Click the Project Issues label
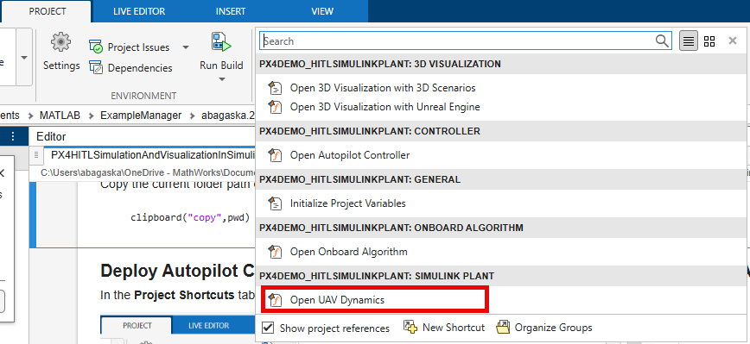 [x=139, y=47]
